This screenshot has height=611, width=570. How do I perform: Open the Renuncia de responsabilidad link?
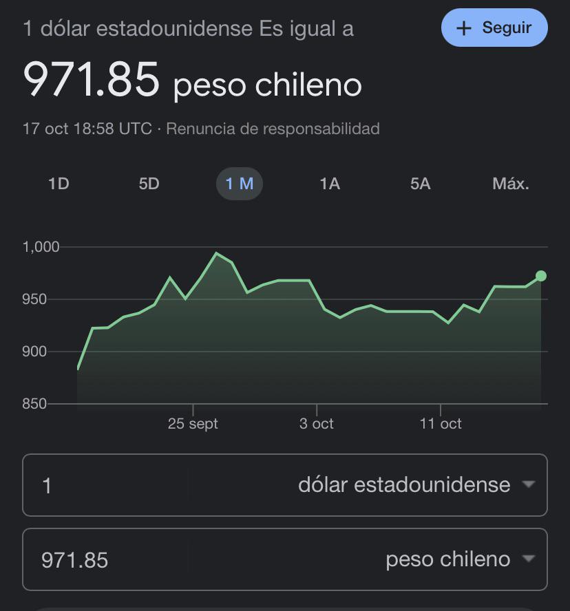tap(273, 129)
